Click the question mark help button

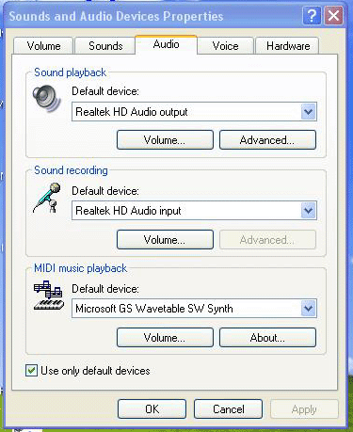pos(312,16)
